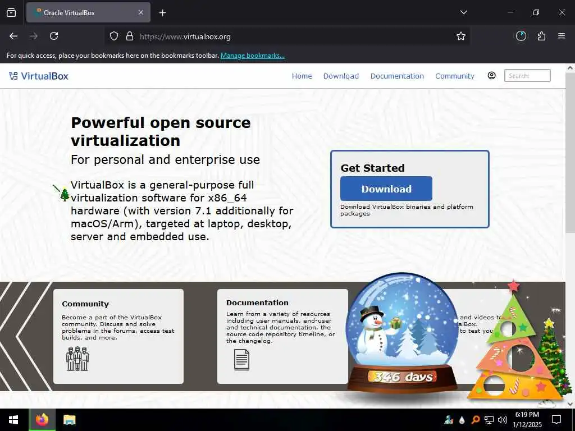Open Community navigation item
The width and height of the screenshot is (575, 431).
pos(455,76)
